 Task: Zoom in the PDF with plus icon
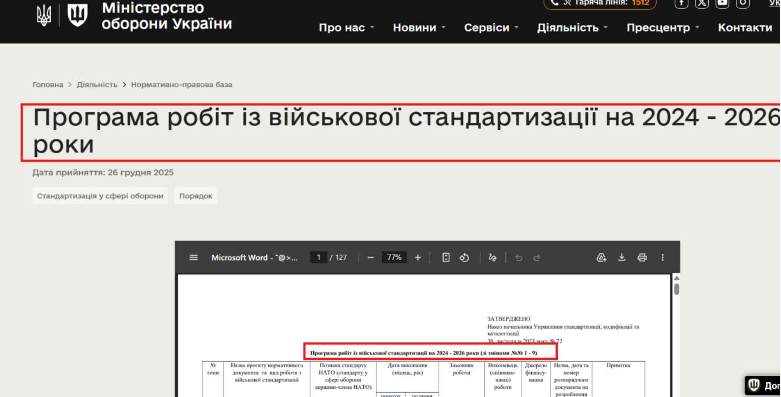coord(418,258)
